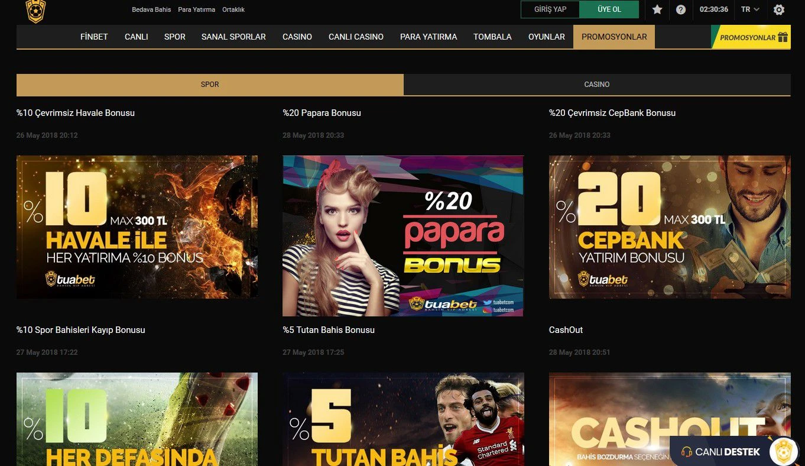
Task: Click the %10 Her Defasında banner
Action: tap(137, 419)
